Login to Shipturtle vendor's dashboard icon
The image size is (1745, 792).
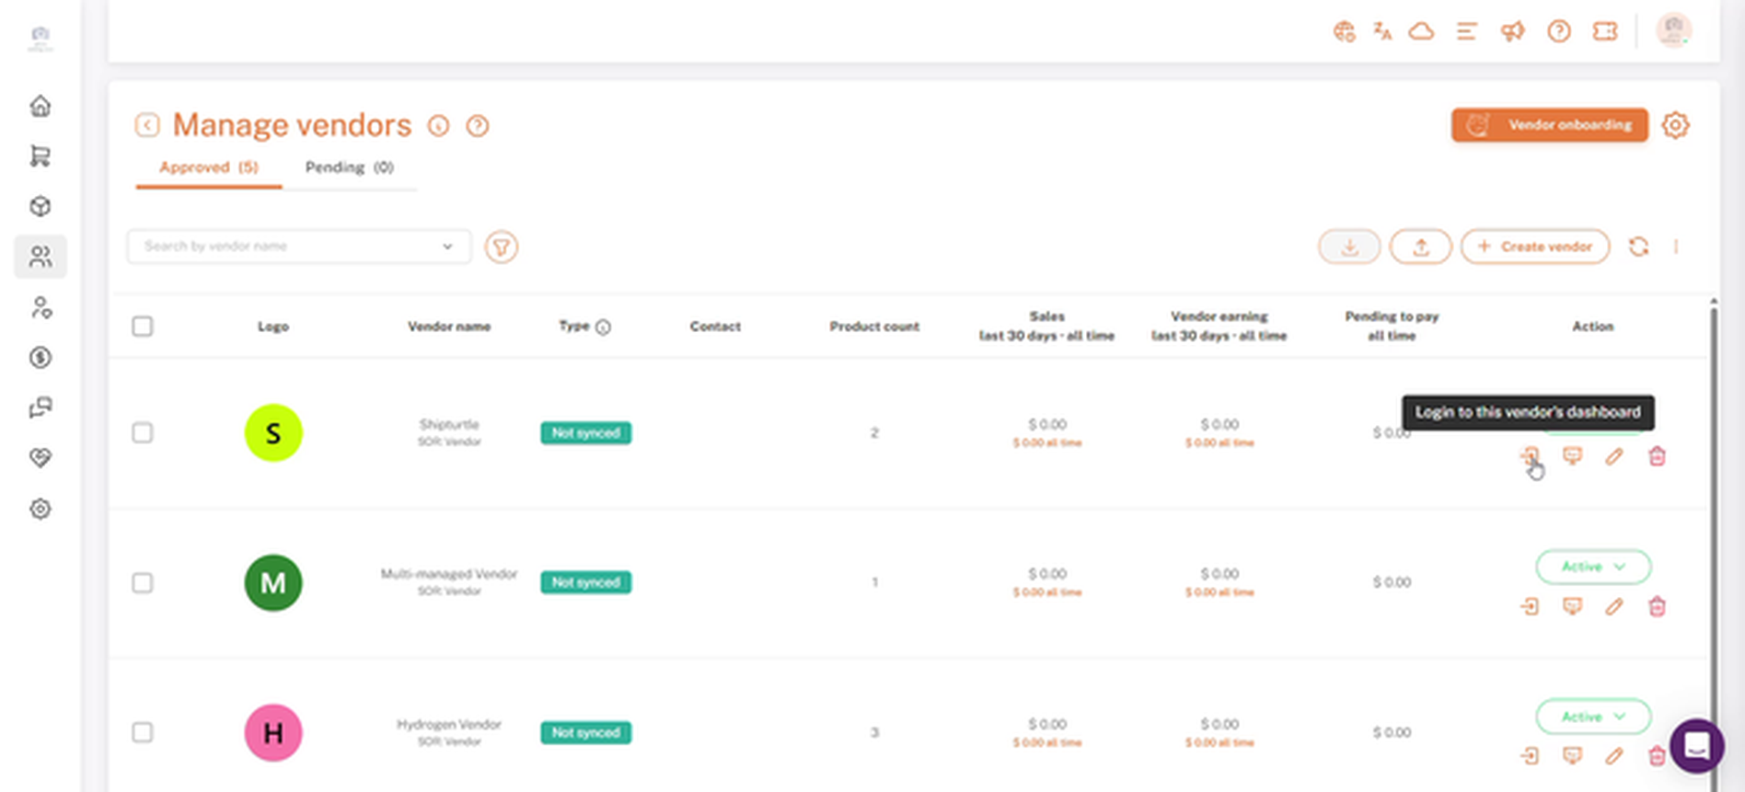pos(1530,456)
